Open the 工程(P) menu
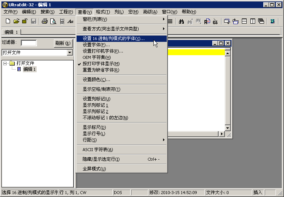The image size is (284, 197). pos(66,12)
